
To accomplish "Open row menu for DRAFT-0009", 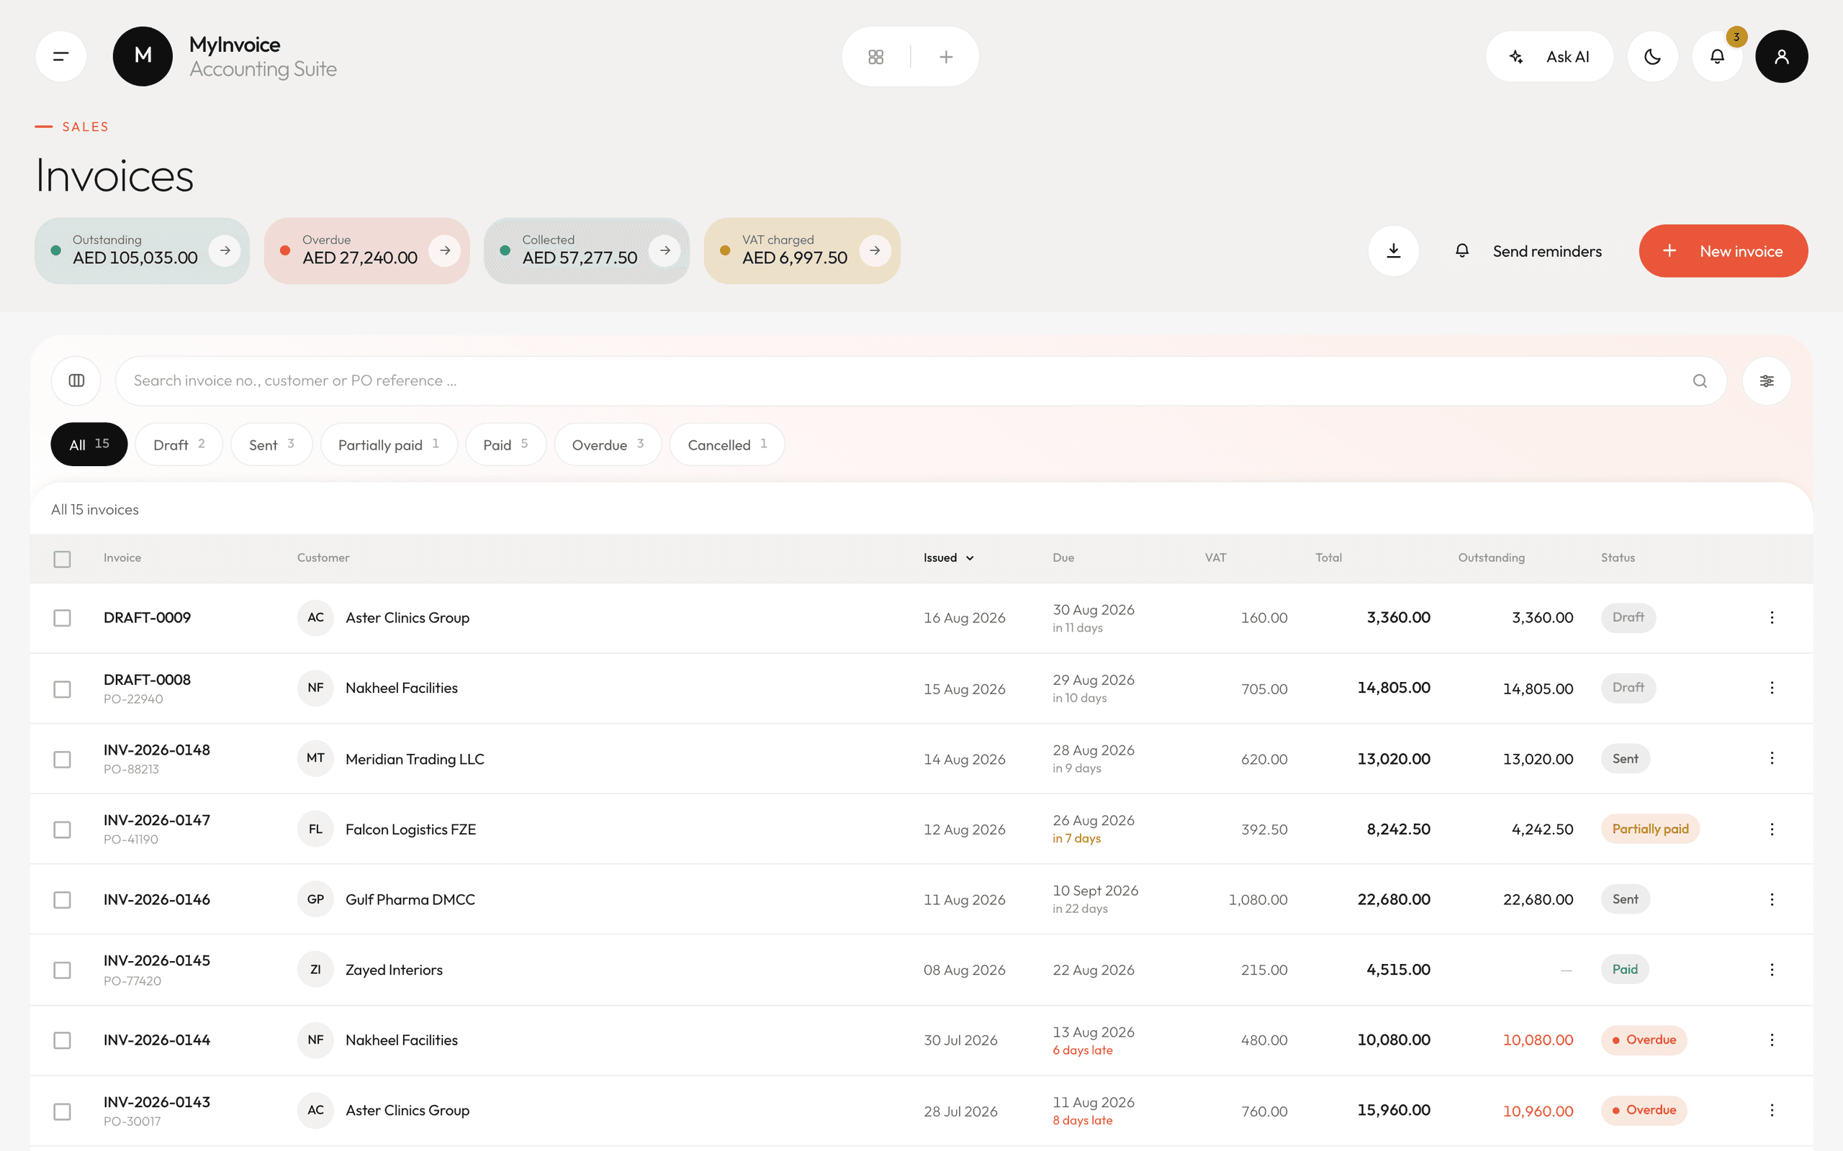I will pyautogui.click(x=1772, y=617).
